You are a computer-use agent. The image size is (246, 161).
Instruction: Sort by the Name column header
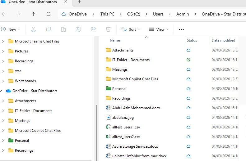115,40
